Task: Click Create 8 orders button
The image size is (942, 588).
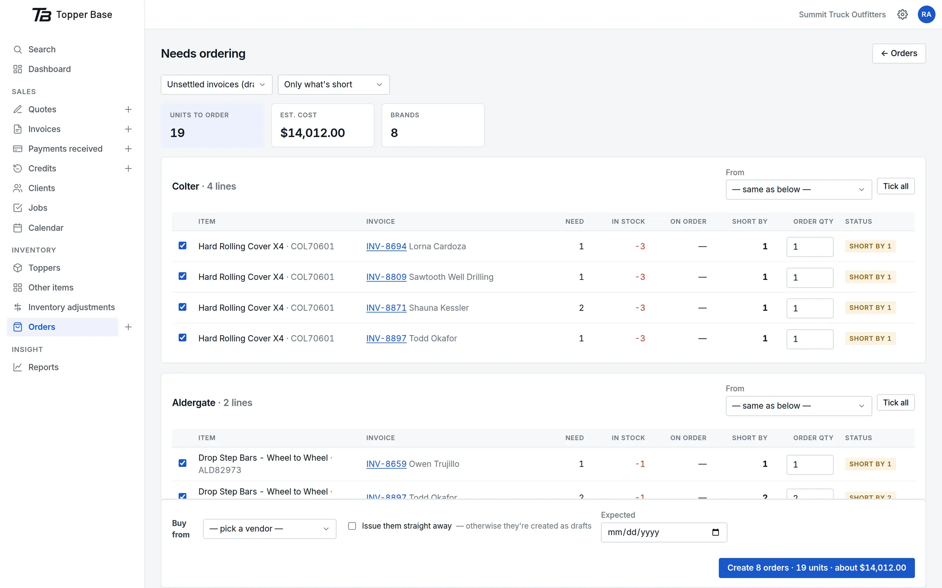Action: [x=816, y=568]
